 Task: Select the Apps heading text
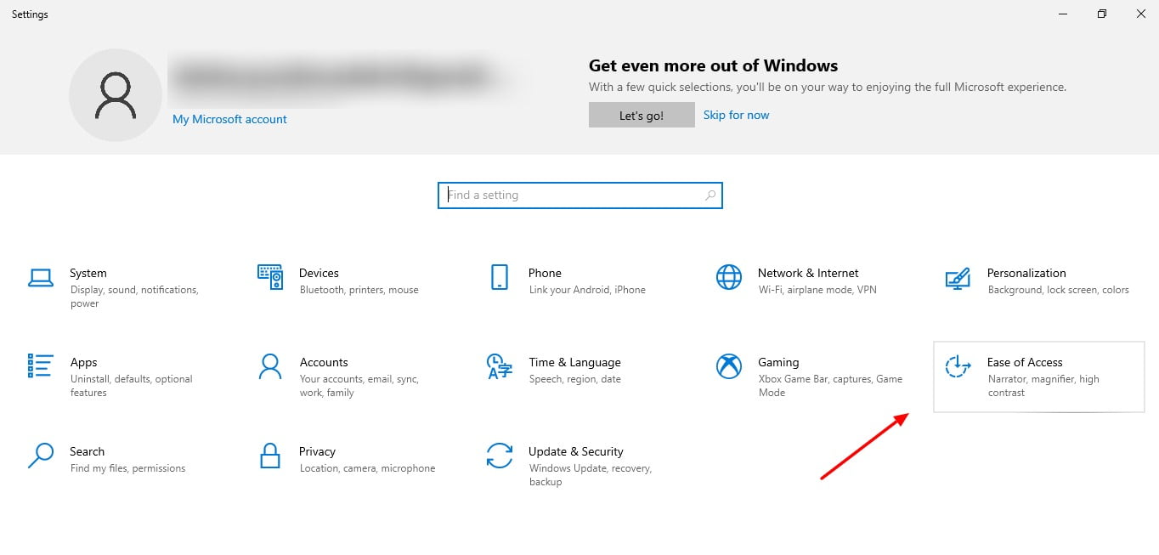[84, 362]
